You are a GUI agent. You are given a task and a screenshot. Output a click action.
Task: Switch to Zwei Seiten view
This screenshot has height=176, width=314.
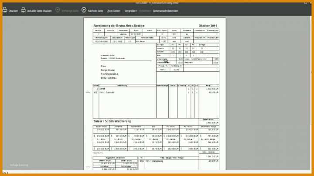tap(114, 11)
